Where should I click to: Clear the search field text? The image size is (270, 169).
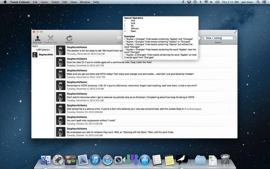click(x=234, y=38)
